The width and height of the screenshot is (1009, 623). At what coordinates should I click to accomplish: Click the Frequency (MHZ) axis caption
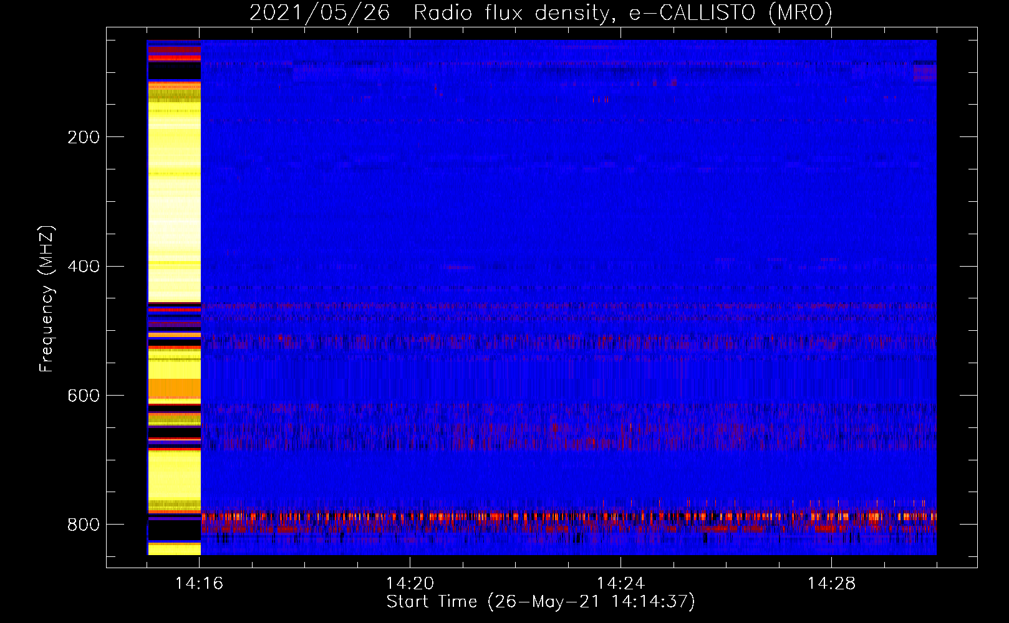(47, 298)
